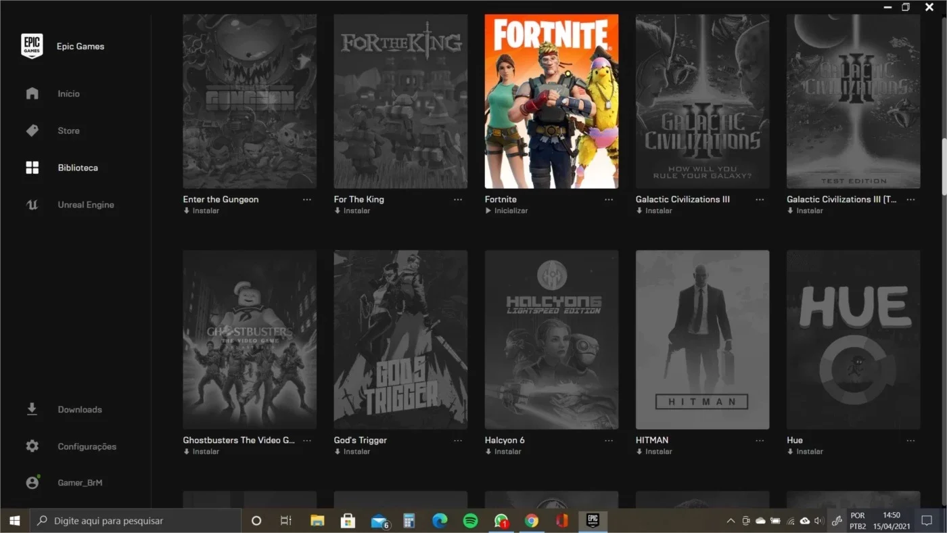This screenshot has height=533, width=947.
Task: Open Unreal Engine logo icon in sidebar
Action: [x=32, y=204]
